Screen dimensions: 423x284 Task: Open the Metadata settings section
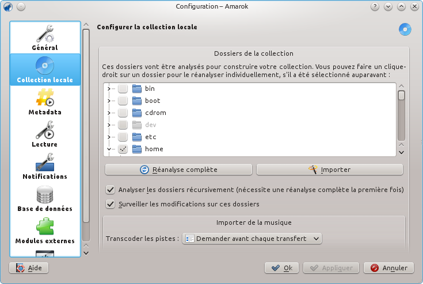[x=45, y=102]
